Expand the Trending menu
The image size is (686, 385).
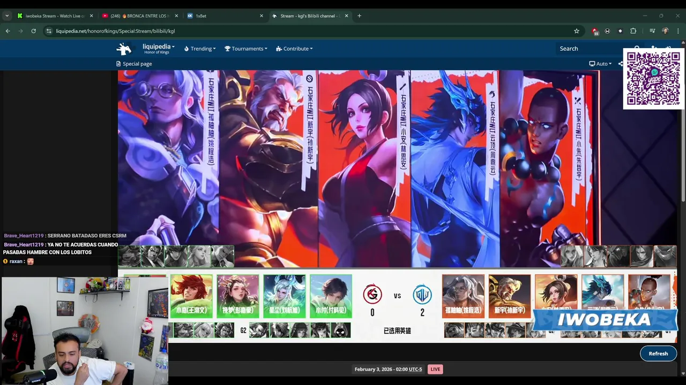pos(200,49)
